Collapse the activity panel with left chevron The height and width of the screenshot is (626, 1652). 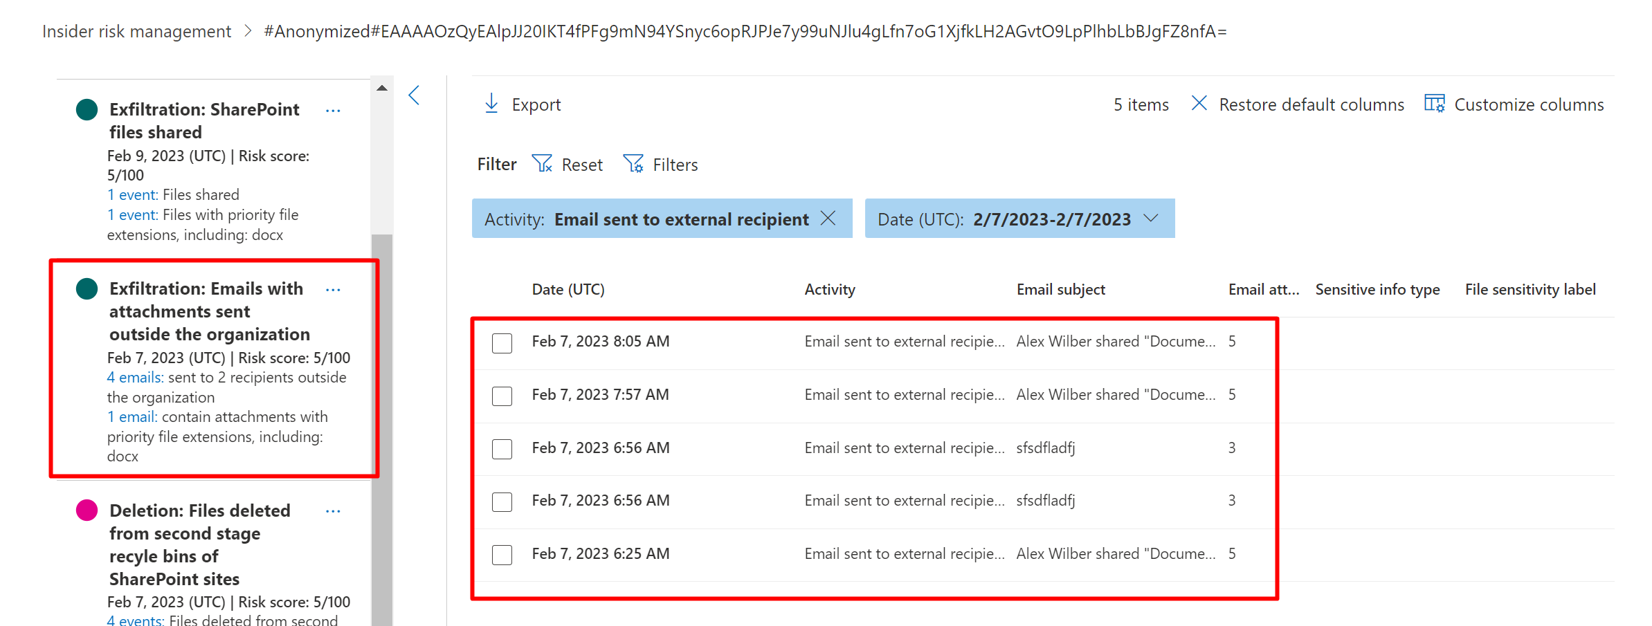(415, 95)
